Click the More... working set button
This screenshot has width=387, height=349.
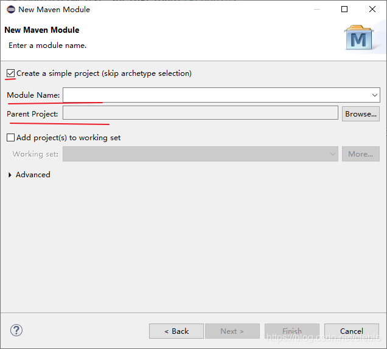pos(361,154)
